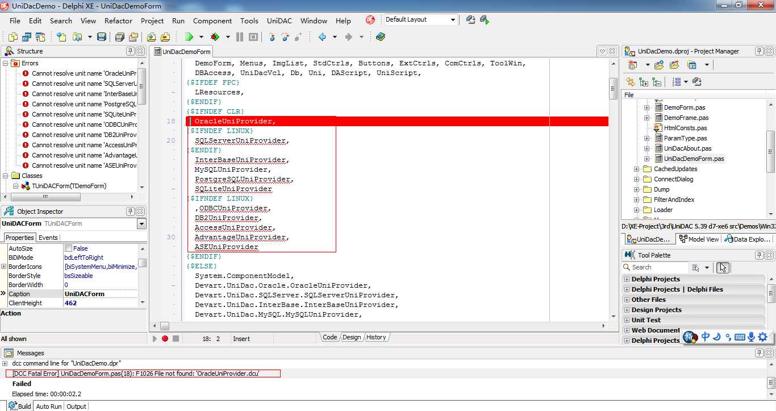Click Project Manager Sync/Activate arrows icon
The width and height of the screenshot is (776, 411).
tap(632, 82)
